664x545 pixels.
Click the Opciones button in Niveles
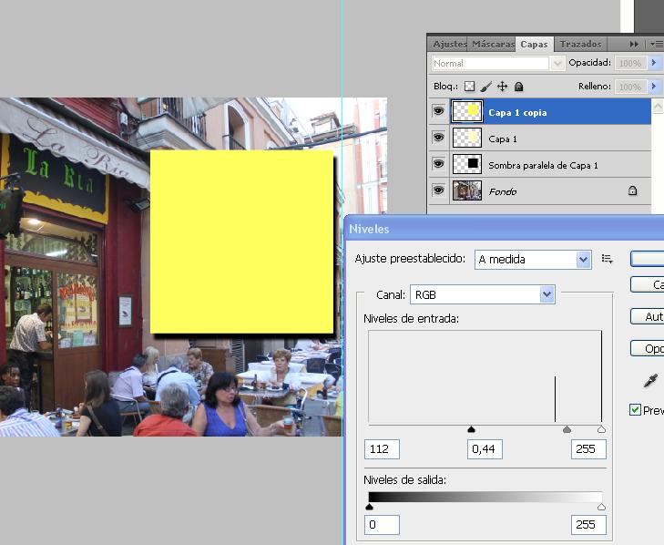coord(650,348)
